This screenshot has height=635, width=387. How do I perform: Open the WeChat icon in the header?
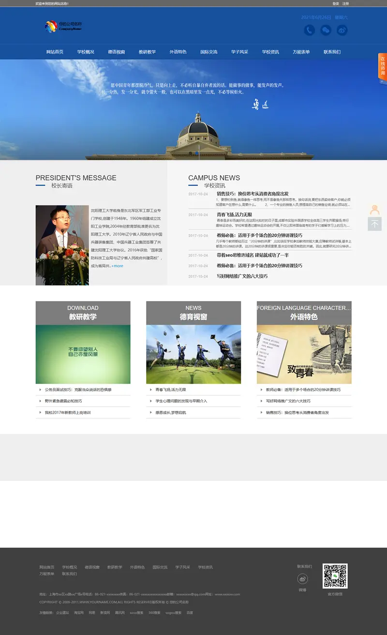click(x=326, y=30)
